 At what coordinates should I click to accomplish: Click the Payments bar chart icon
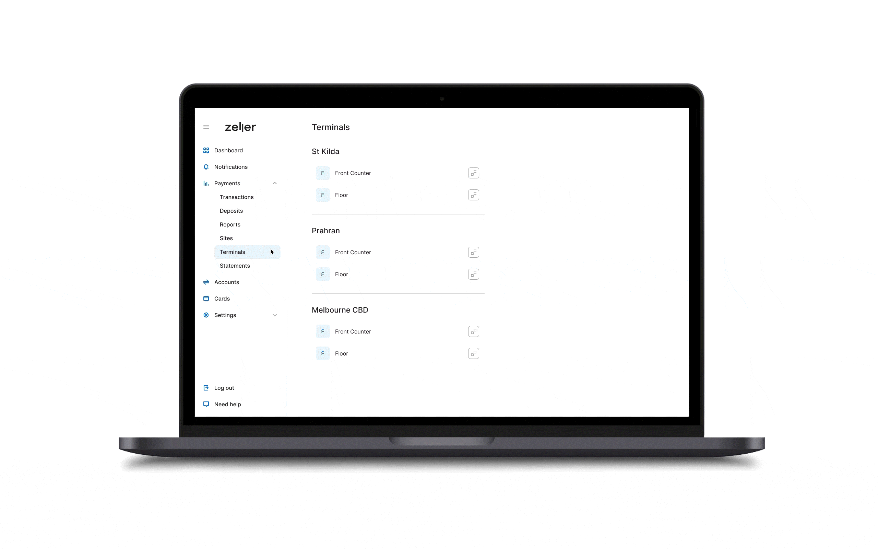coord(206,184)
